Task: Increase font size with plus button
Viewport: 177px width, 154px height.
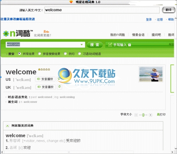Action: tap(150, 115)
